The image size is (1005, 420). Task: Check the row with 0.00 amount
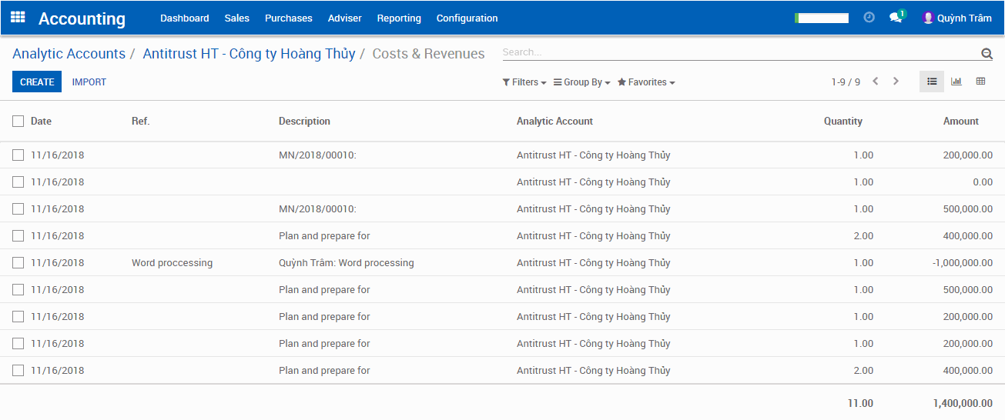click(18, 182)
